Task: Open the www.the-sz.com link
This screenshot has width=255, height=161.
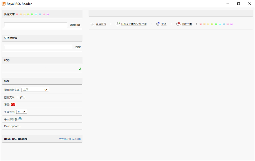Action: (x=70, y=139)
